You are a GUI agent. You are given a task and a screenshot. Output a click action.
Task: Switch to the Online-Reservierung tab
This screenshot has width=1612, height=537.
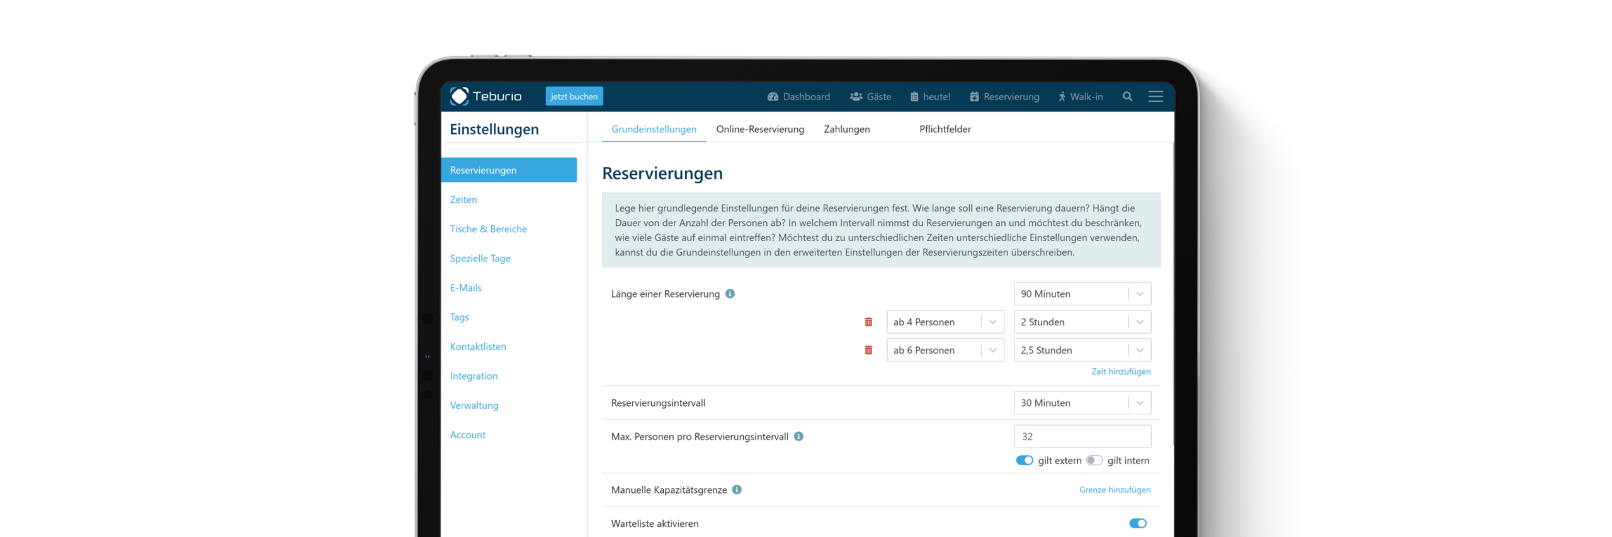759,129
